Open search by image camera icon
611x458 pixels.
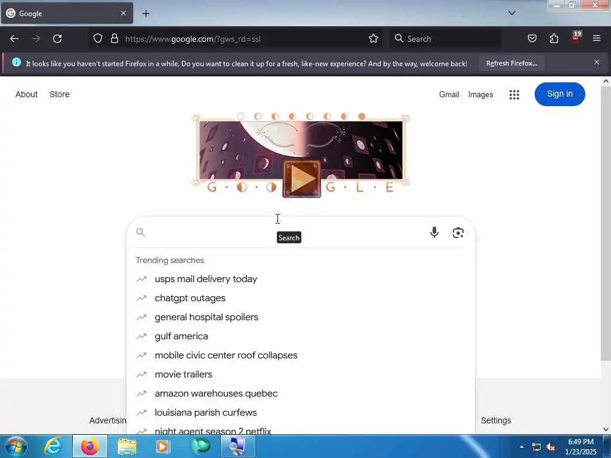pyautogui.click(x=458, y=233)
